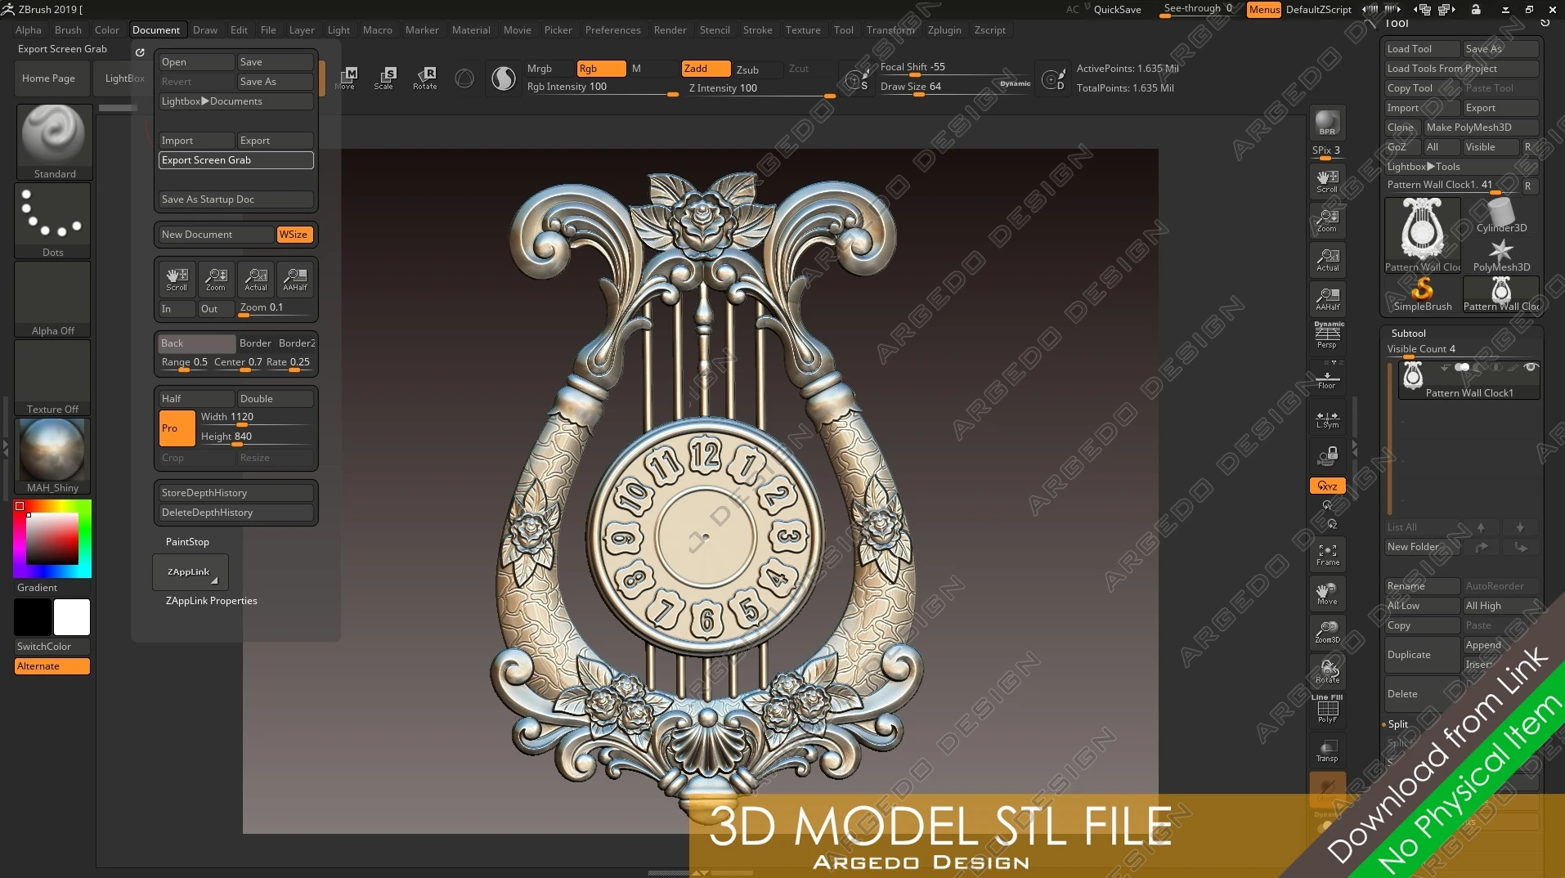Click Save As Startup Doc
Viewport: 1565px width, 878px height.
(235, 199)
